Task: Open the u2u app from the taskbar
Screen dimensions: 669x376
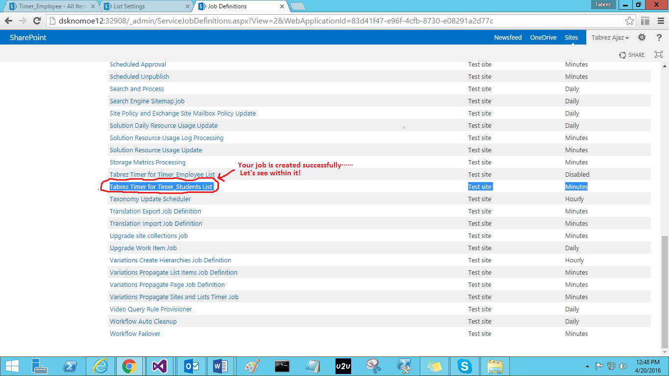Action: [343, 366]
